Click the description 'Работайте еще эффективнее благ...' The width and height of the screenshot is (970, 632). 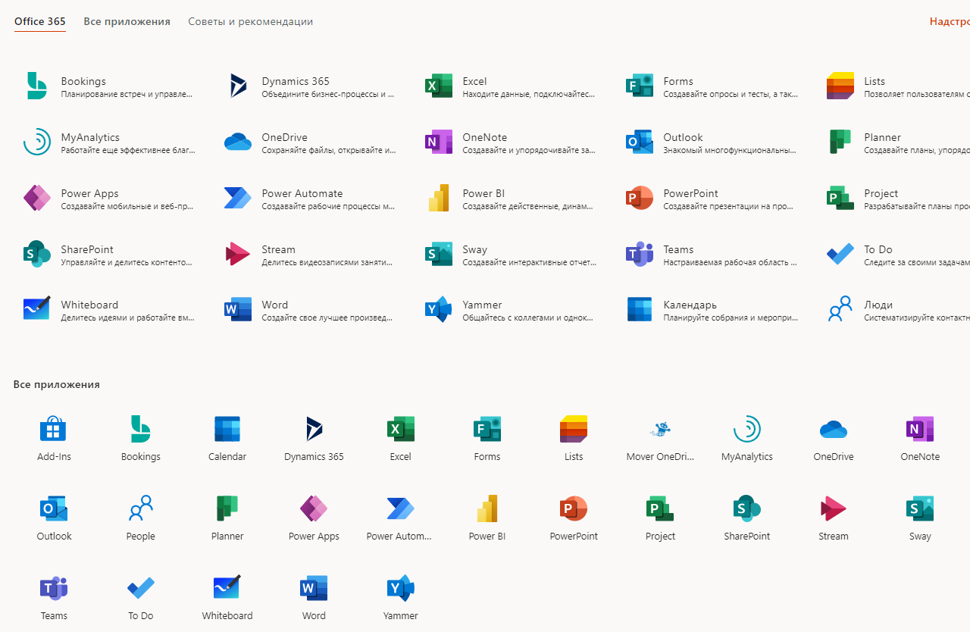click(x=128, y=151)
